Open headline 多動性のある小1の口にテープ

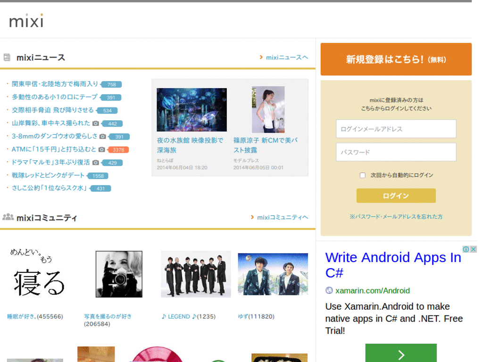55,97
